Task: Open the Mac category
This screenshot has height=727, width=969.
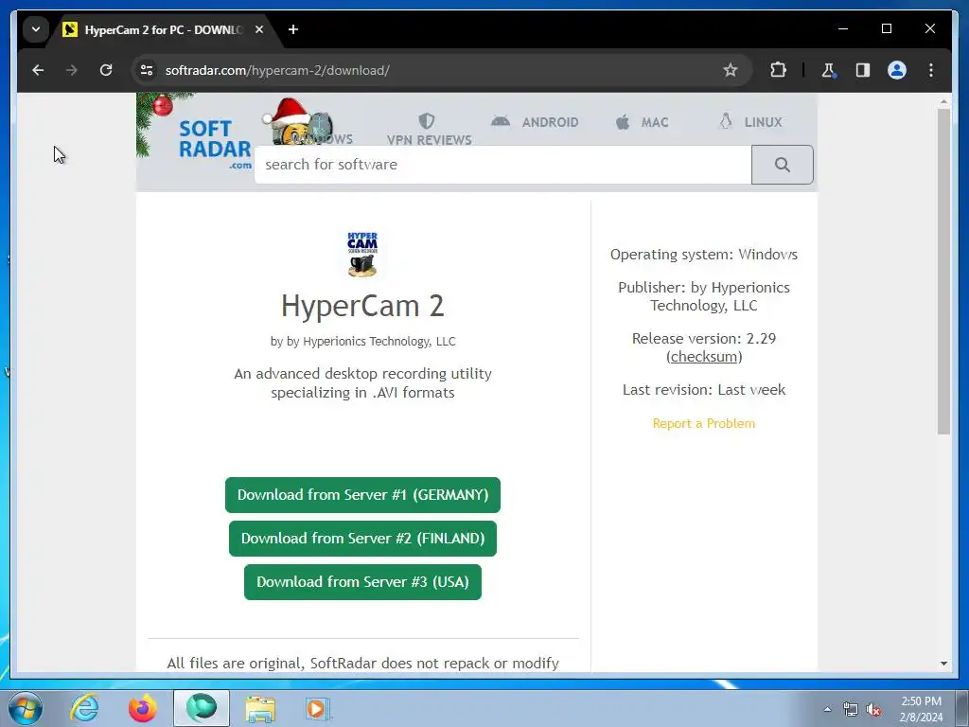Action: (643, 122)
